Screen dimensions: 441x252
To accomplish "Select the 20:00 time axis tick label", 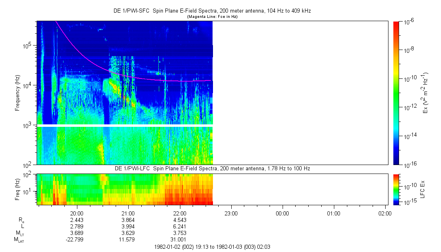I will click(77, 213).
